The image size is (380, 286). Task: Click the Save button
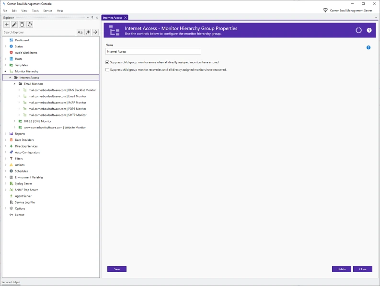click(x=117, y=269)
